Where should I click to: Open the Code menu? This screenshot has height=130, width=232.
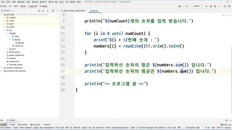[28, 2]
